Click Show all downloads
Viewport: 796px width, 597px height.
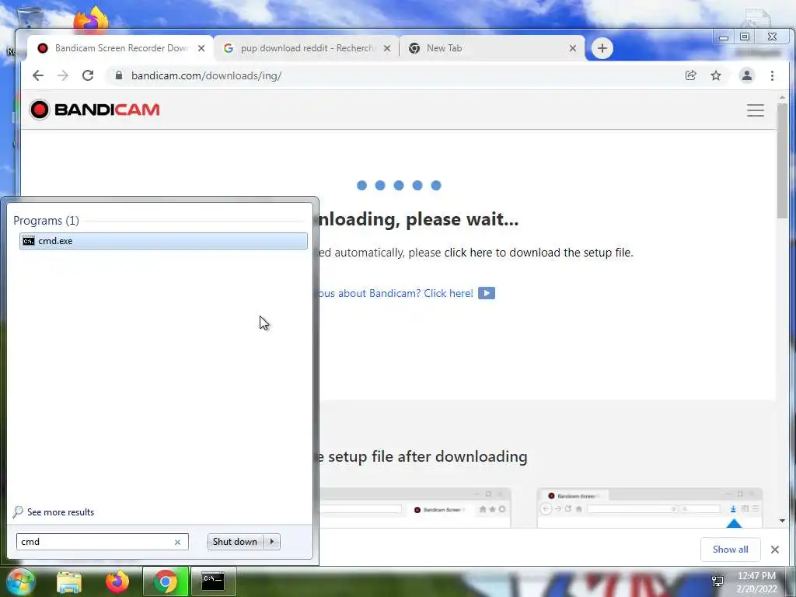click(x=730, y=550)
